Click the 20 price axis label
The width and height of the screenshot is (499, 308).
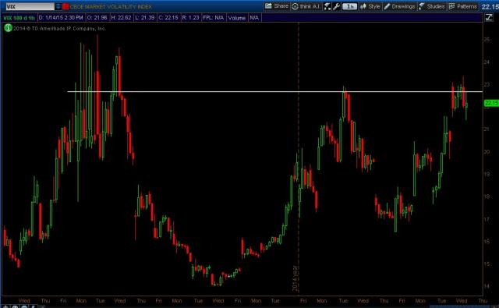tap(487, 152)
